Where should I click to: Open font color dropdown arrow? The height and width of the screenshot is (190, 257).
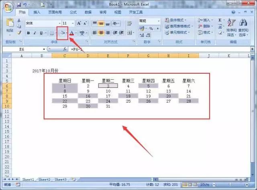[76, 33]
